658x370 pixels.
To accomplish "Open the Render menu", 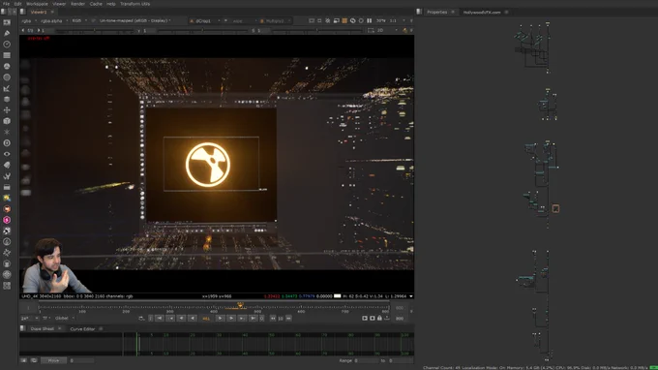I will click(x=77, y=4).
